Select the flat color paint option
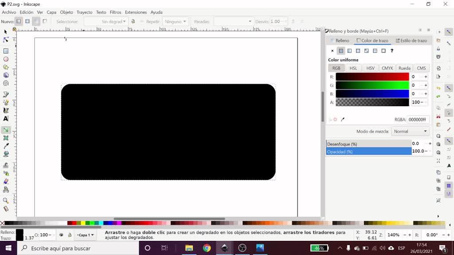This screenshot has width=454, height=255. coord(341,51)
